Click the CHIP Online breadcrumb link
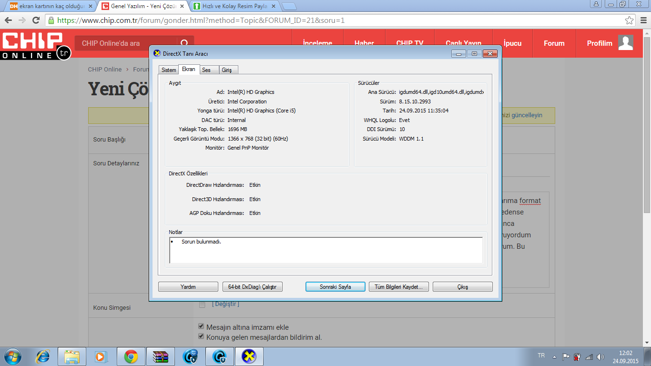 tap(105, 69)
